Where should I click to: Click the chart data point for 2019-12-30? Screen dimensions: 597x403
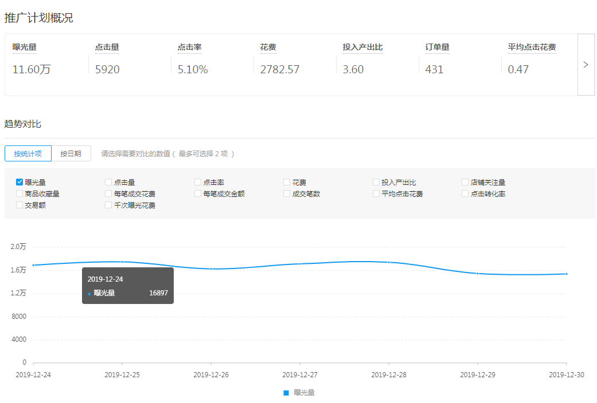[567, 274]
